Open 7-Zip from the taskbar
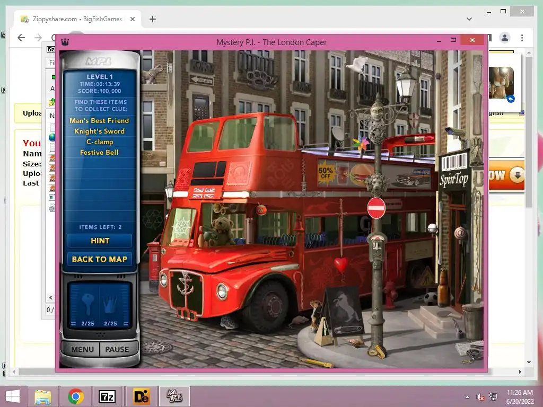 tap(107, 396)
